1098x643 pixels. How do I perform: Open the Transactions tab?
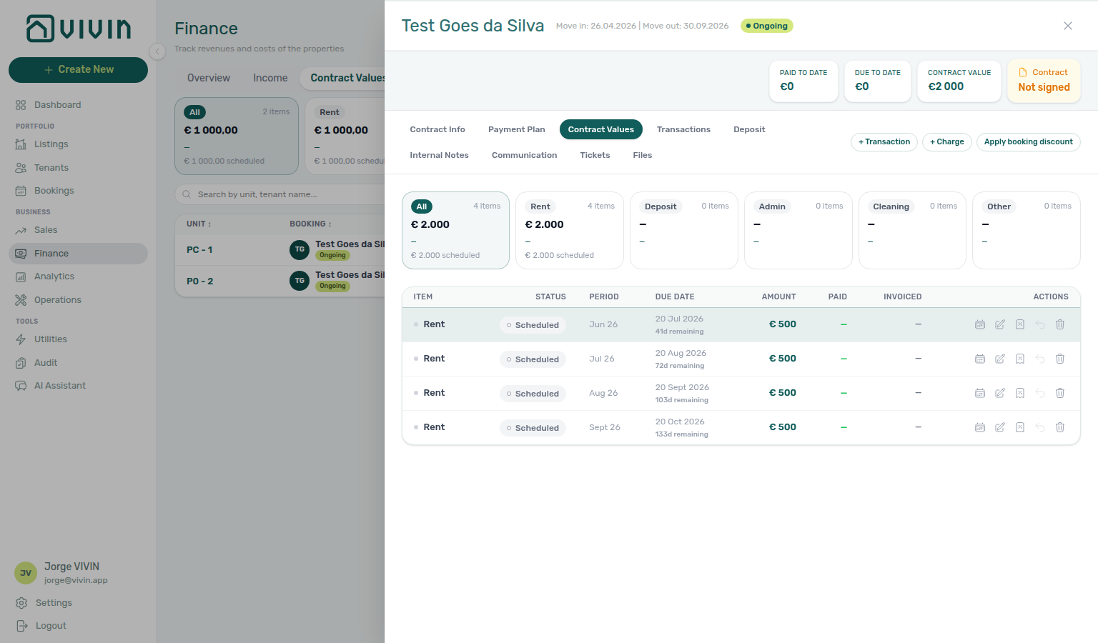pyautogui.click(x=683, y=129)
